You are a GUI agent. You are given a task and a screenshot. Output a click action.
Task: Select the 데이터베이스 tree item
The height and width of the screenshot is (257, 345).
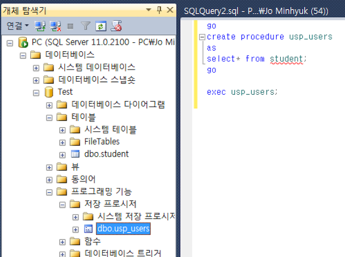click(70, 55)
